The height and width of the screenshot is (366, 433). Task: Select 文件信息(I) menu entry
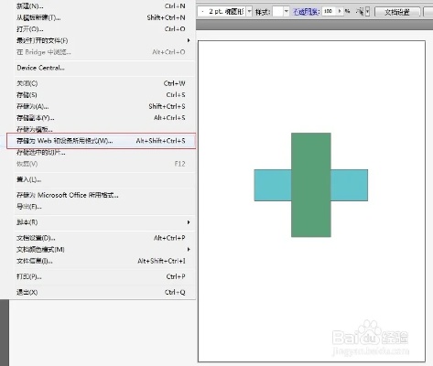[101, 261]
